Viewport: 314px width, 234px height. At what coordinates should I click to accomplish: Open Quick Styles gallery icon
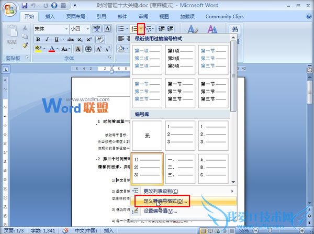(193, 29)
